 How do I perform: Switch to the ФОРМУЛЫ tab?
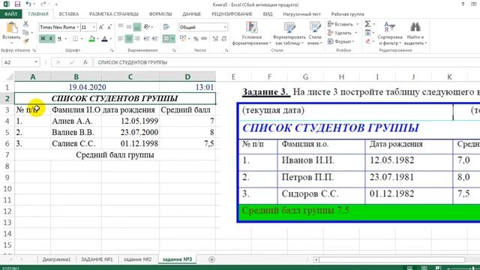160,14
